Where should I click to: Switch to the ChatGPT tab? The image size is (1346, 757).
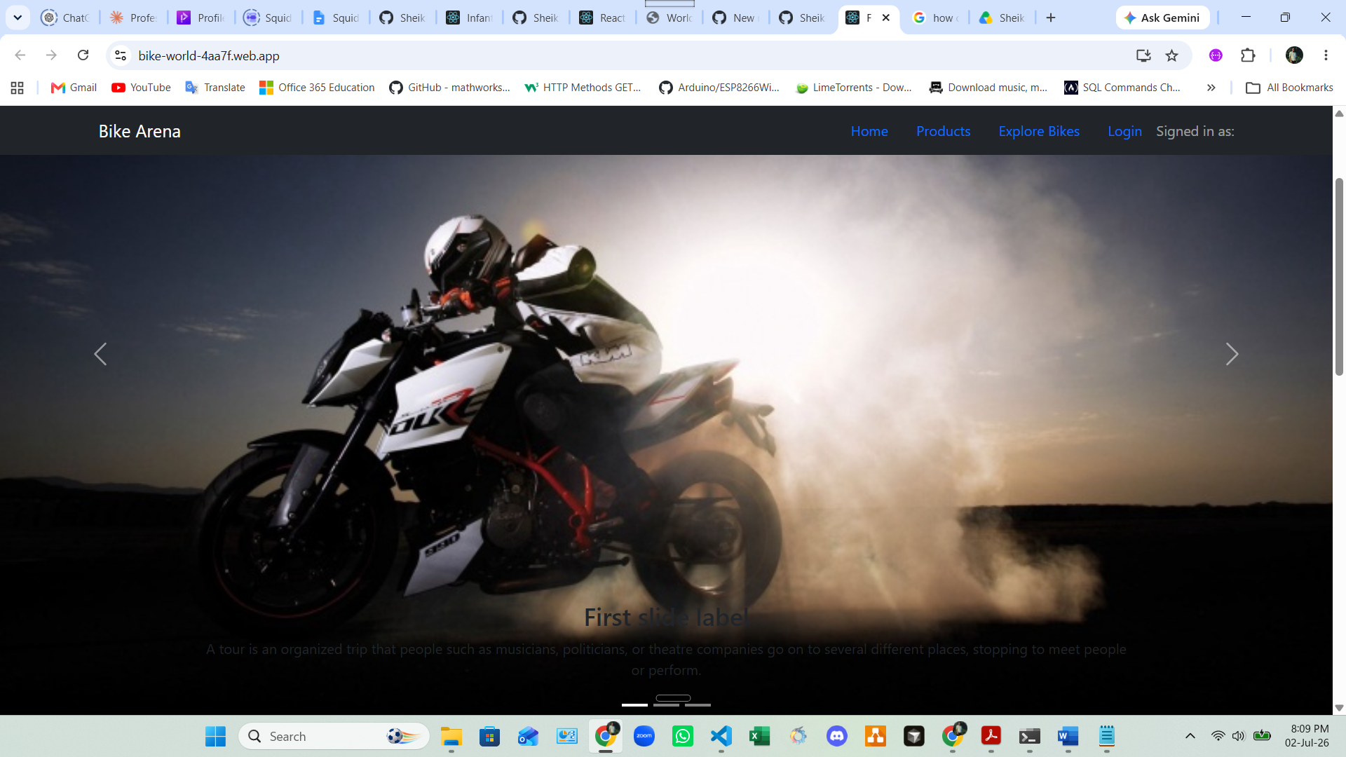[65, 18]
